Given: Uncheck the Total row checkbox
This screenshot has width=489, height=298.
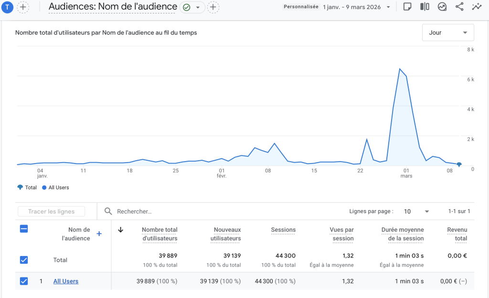Looking at the screenshot, I should click(x=24, y=260).
